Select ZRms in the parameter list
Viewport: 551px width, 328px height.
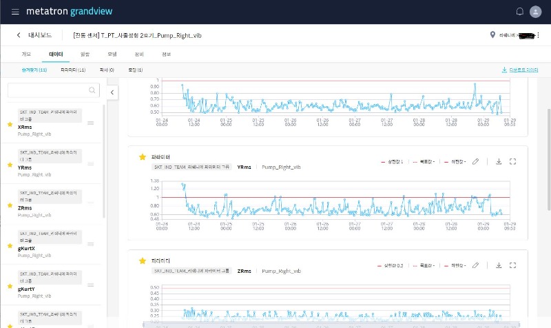(x=25, y=208)
